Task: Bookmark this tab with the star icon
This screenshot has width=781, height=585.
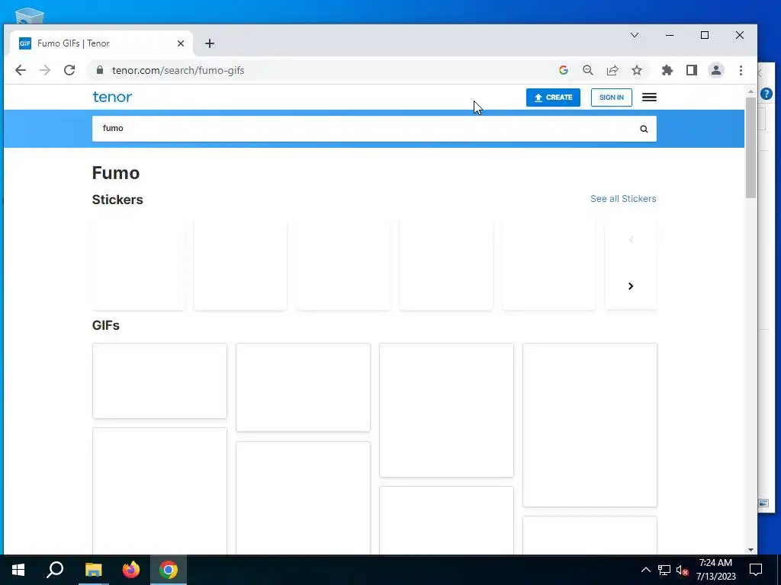Action: tap(637, 70)
